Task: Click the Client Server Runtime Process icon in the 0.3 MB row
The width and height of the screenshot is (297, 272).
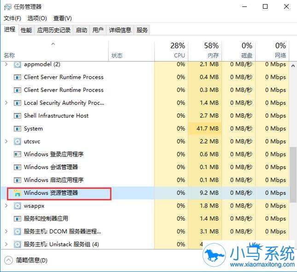Action: tap(17, 90)
